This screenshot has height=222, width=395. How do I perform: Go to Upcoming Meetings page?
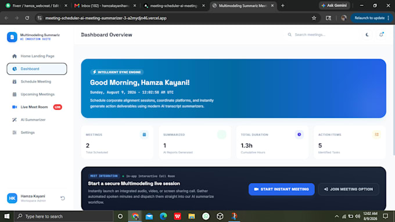(37, 94)
